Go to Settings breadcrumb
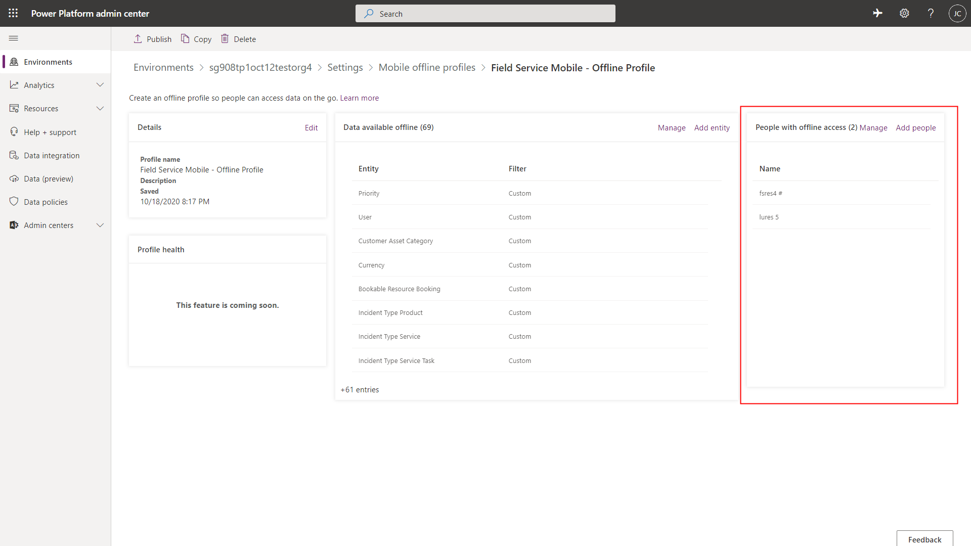 point(345,68)
